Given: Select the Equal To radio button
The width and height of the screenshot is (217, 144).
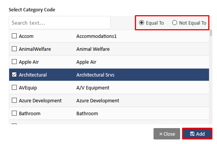Looking at the screenshot, I should coord(142,23).
